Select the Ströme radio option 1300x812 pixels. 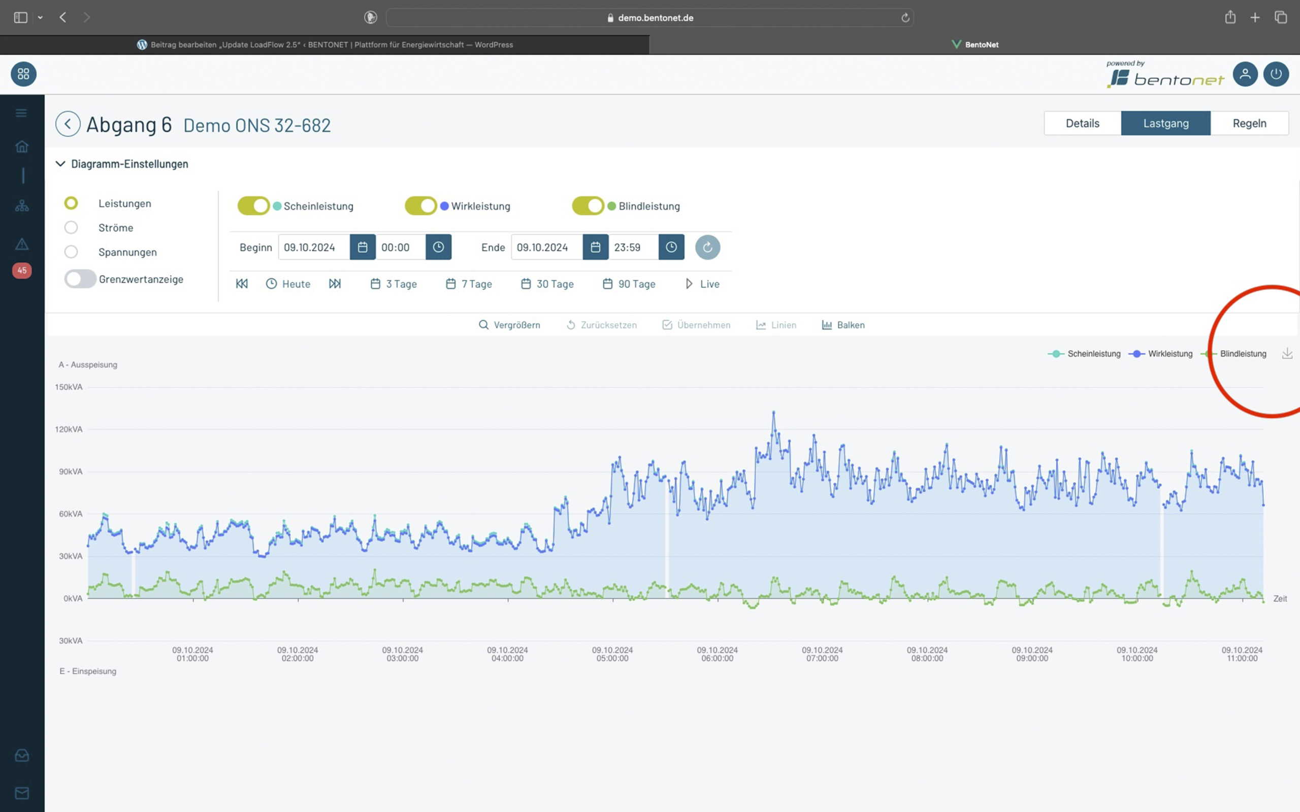point(71,227)
